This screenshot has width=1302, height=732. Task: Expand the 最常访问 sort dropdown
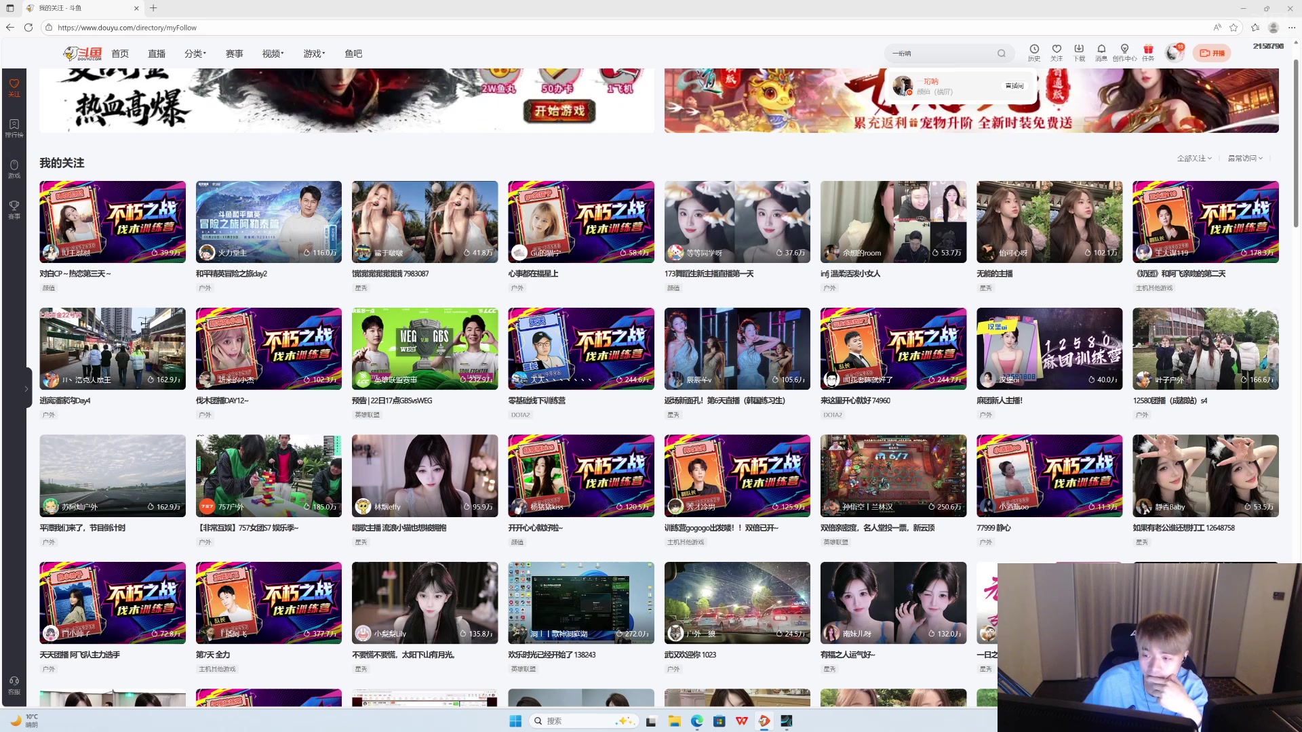[1245, 158]
